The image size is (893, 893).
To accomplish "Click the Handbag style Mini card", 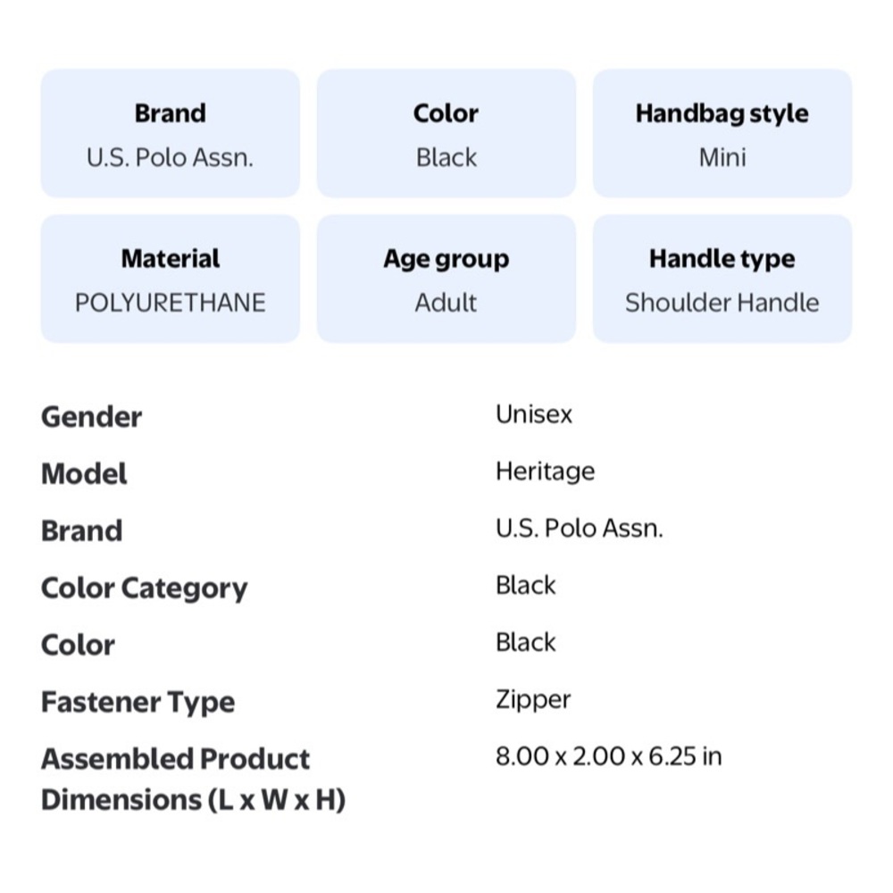I will 722,134.
